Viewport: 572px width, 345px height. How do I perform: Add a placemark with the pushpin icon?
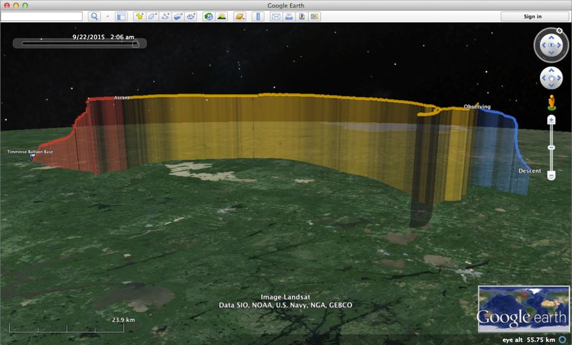click(x=139, y=16)
